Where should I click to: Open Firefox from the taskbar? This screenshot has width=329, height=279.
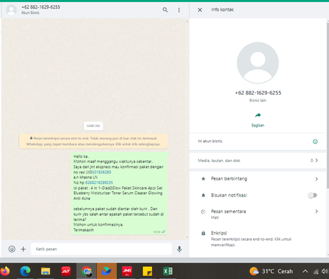(5, 271)
